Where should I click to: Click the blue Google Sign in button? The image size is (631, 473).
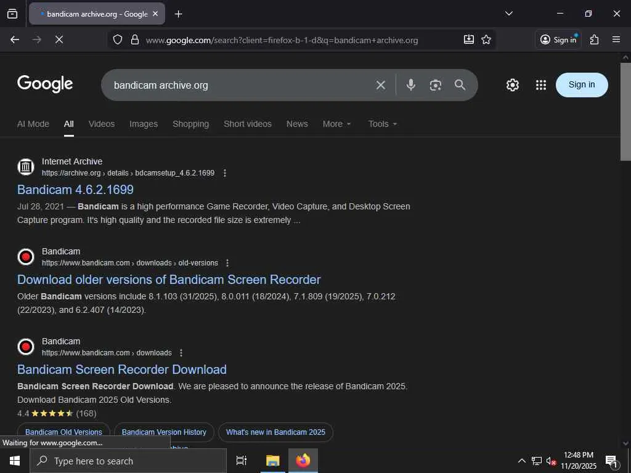[582, 85]
